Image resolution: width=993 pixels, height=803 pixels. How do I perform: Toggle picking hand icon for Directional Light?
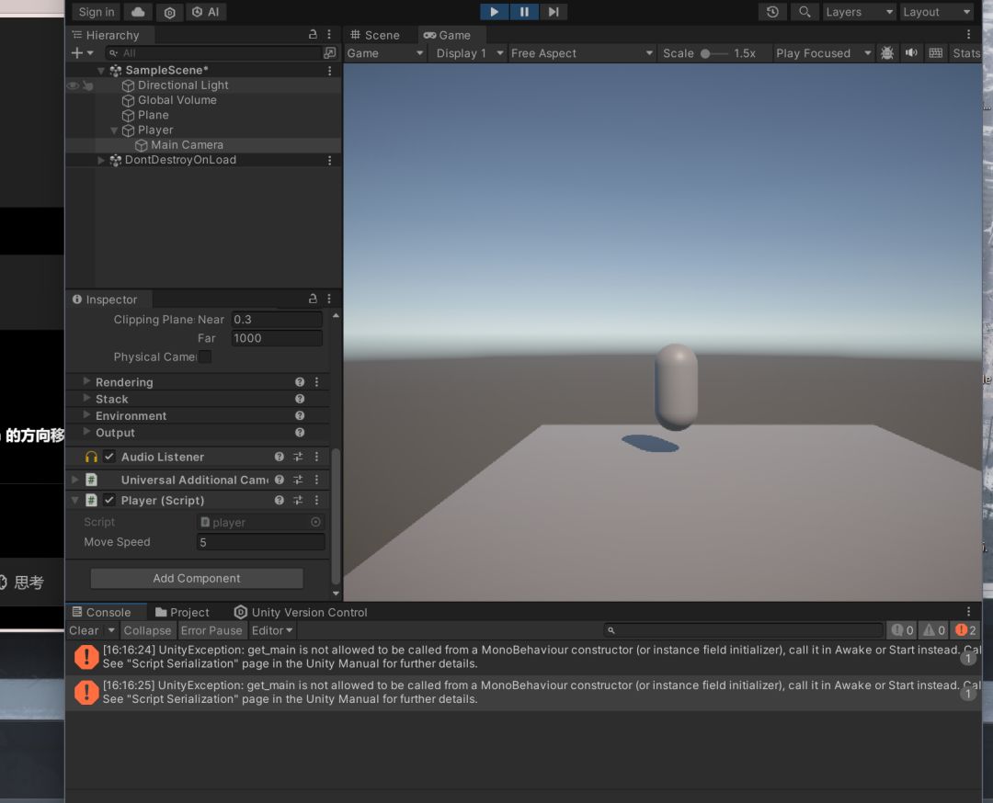88,85
